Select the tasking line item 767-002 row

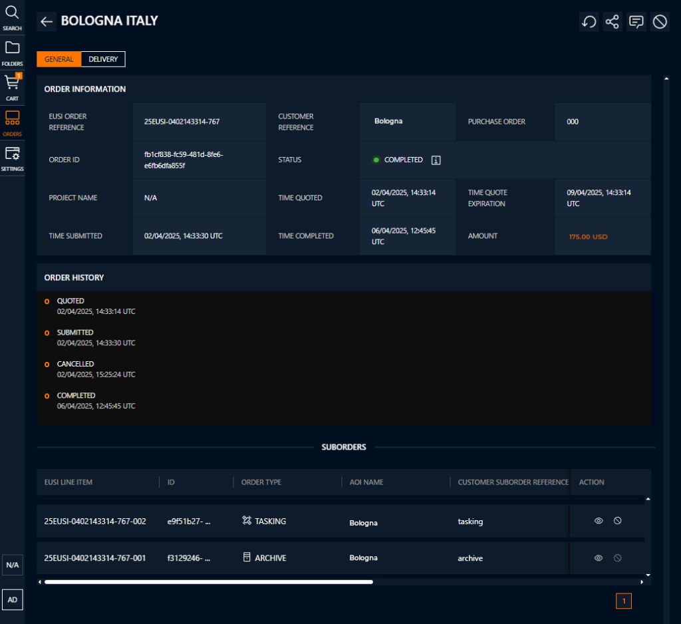pyautogui.click(x=95, y=522)
